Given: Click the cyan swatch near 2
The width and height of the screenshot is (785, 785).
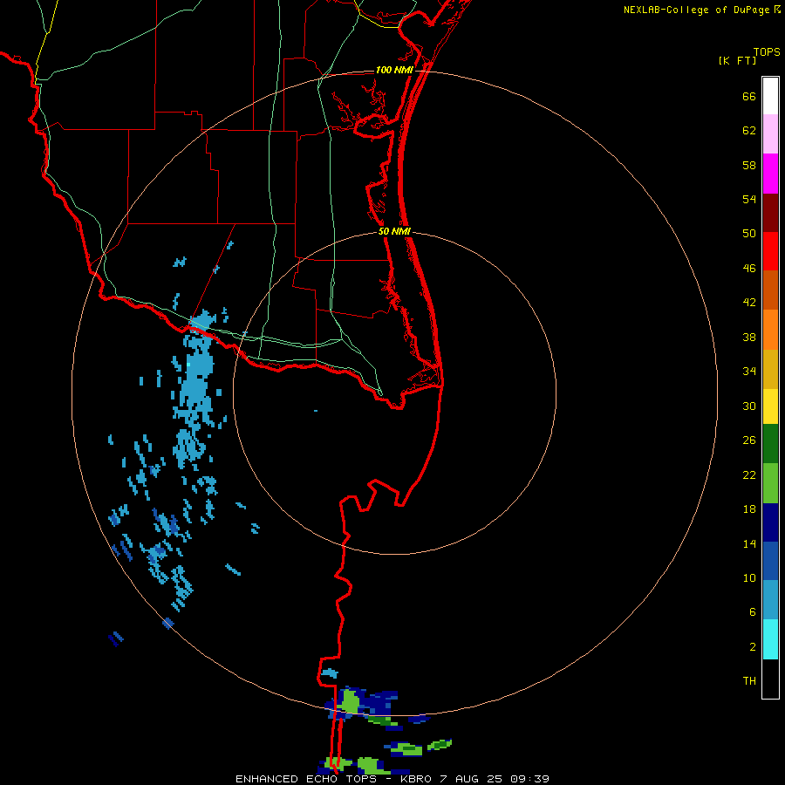Looking at the screenshot, I should click(x=770, y=639).
